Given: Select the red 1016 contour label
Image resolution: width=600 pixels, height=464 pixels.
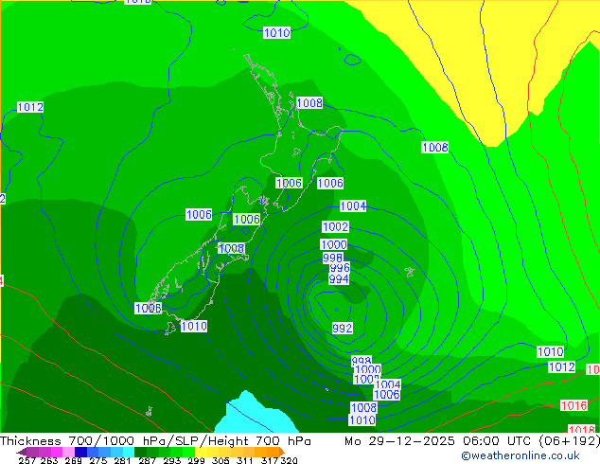Looking at the screenshot, I should coord(574,405).
